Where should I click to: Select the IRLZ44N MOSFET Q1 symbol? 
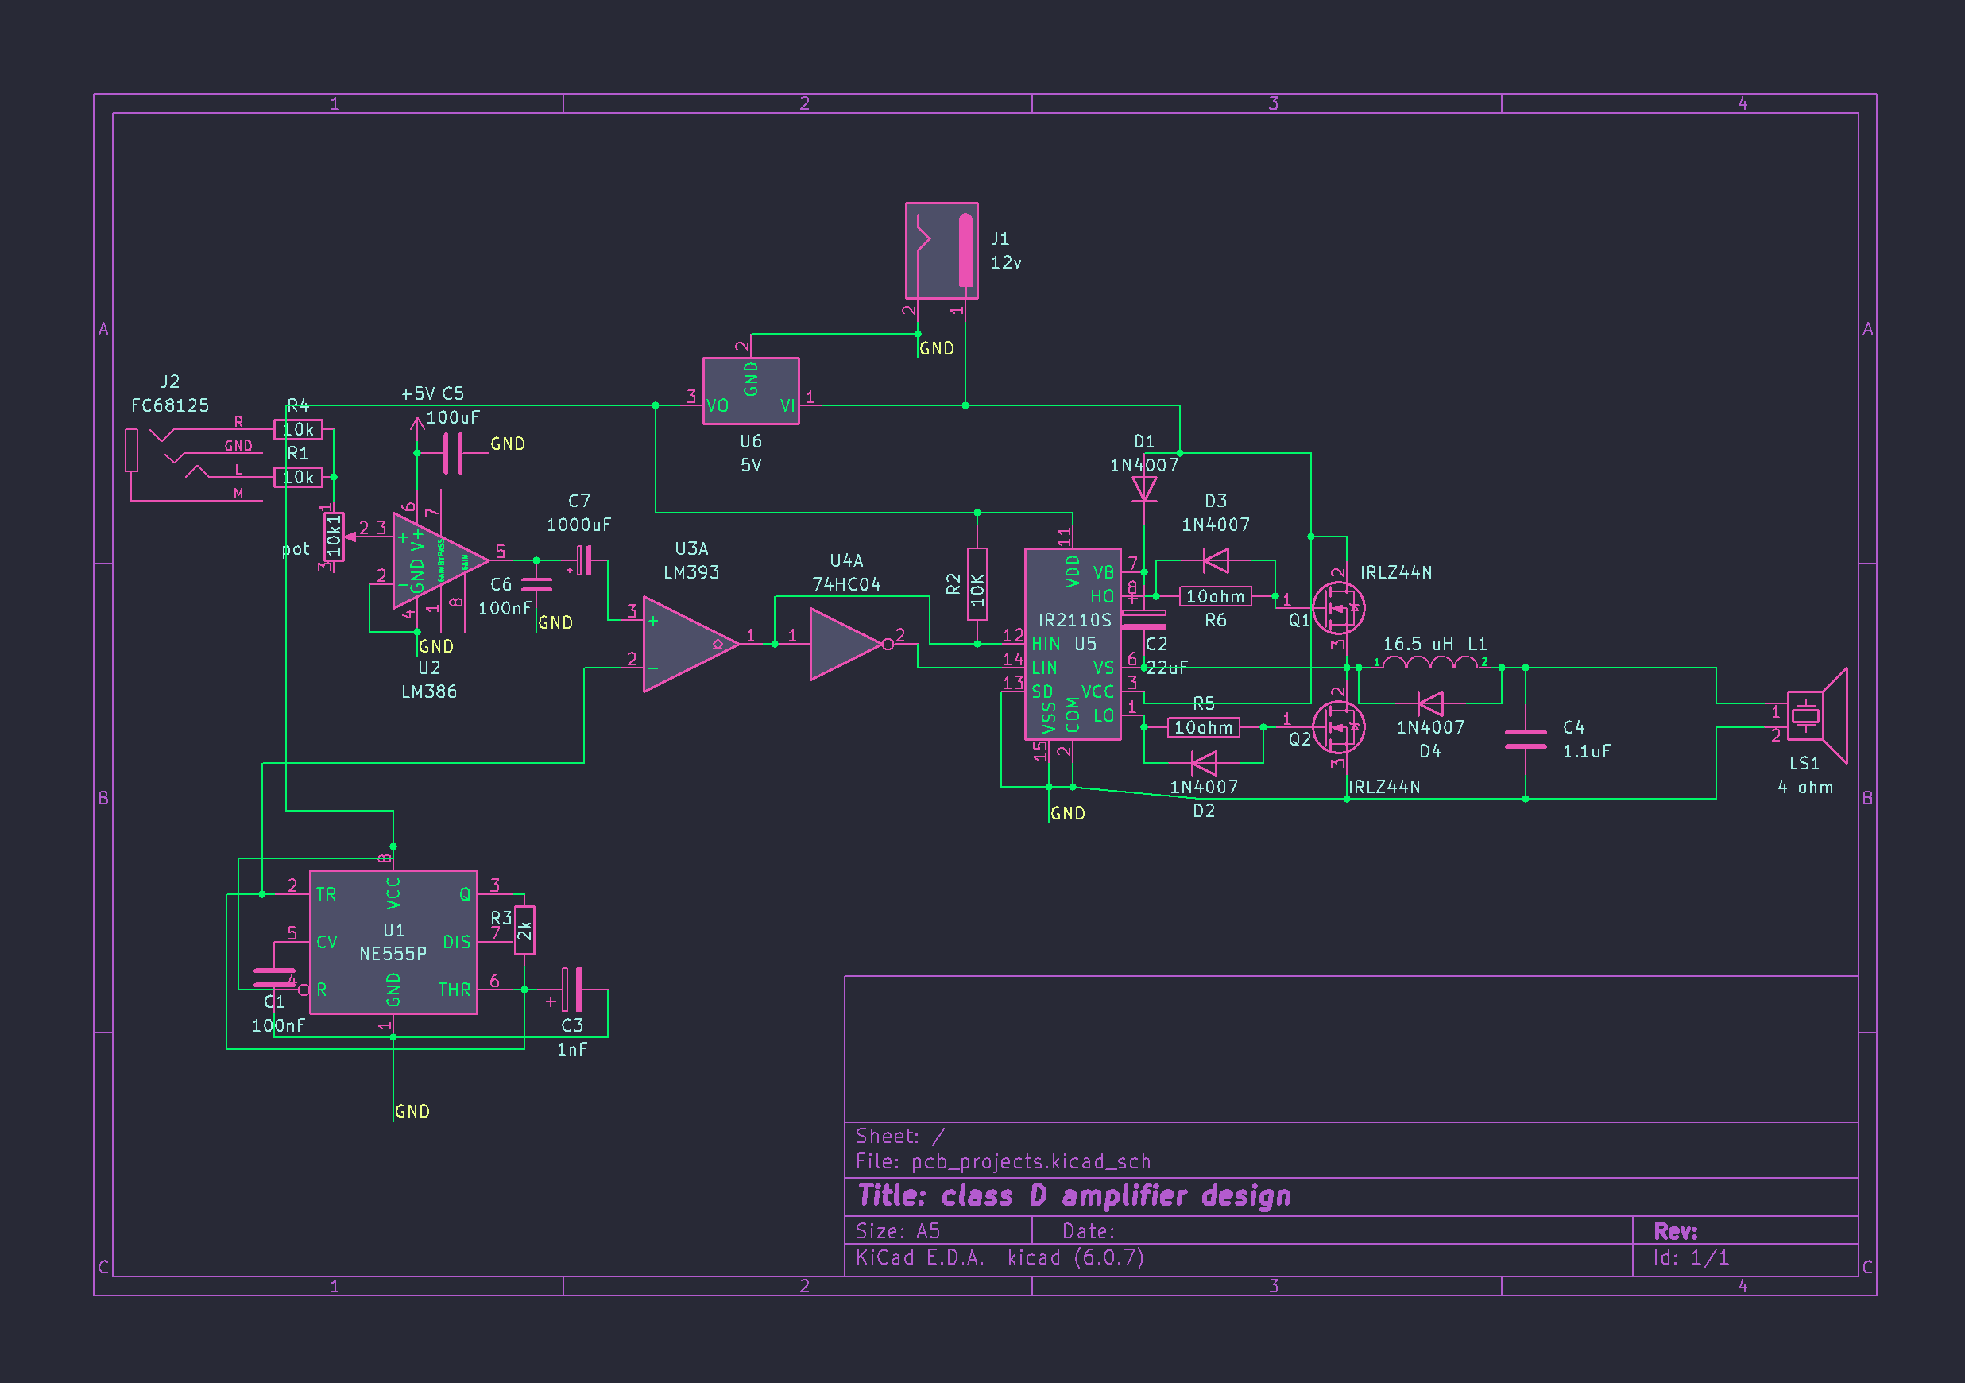[1341, 608]
